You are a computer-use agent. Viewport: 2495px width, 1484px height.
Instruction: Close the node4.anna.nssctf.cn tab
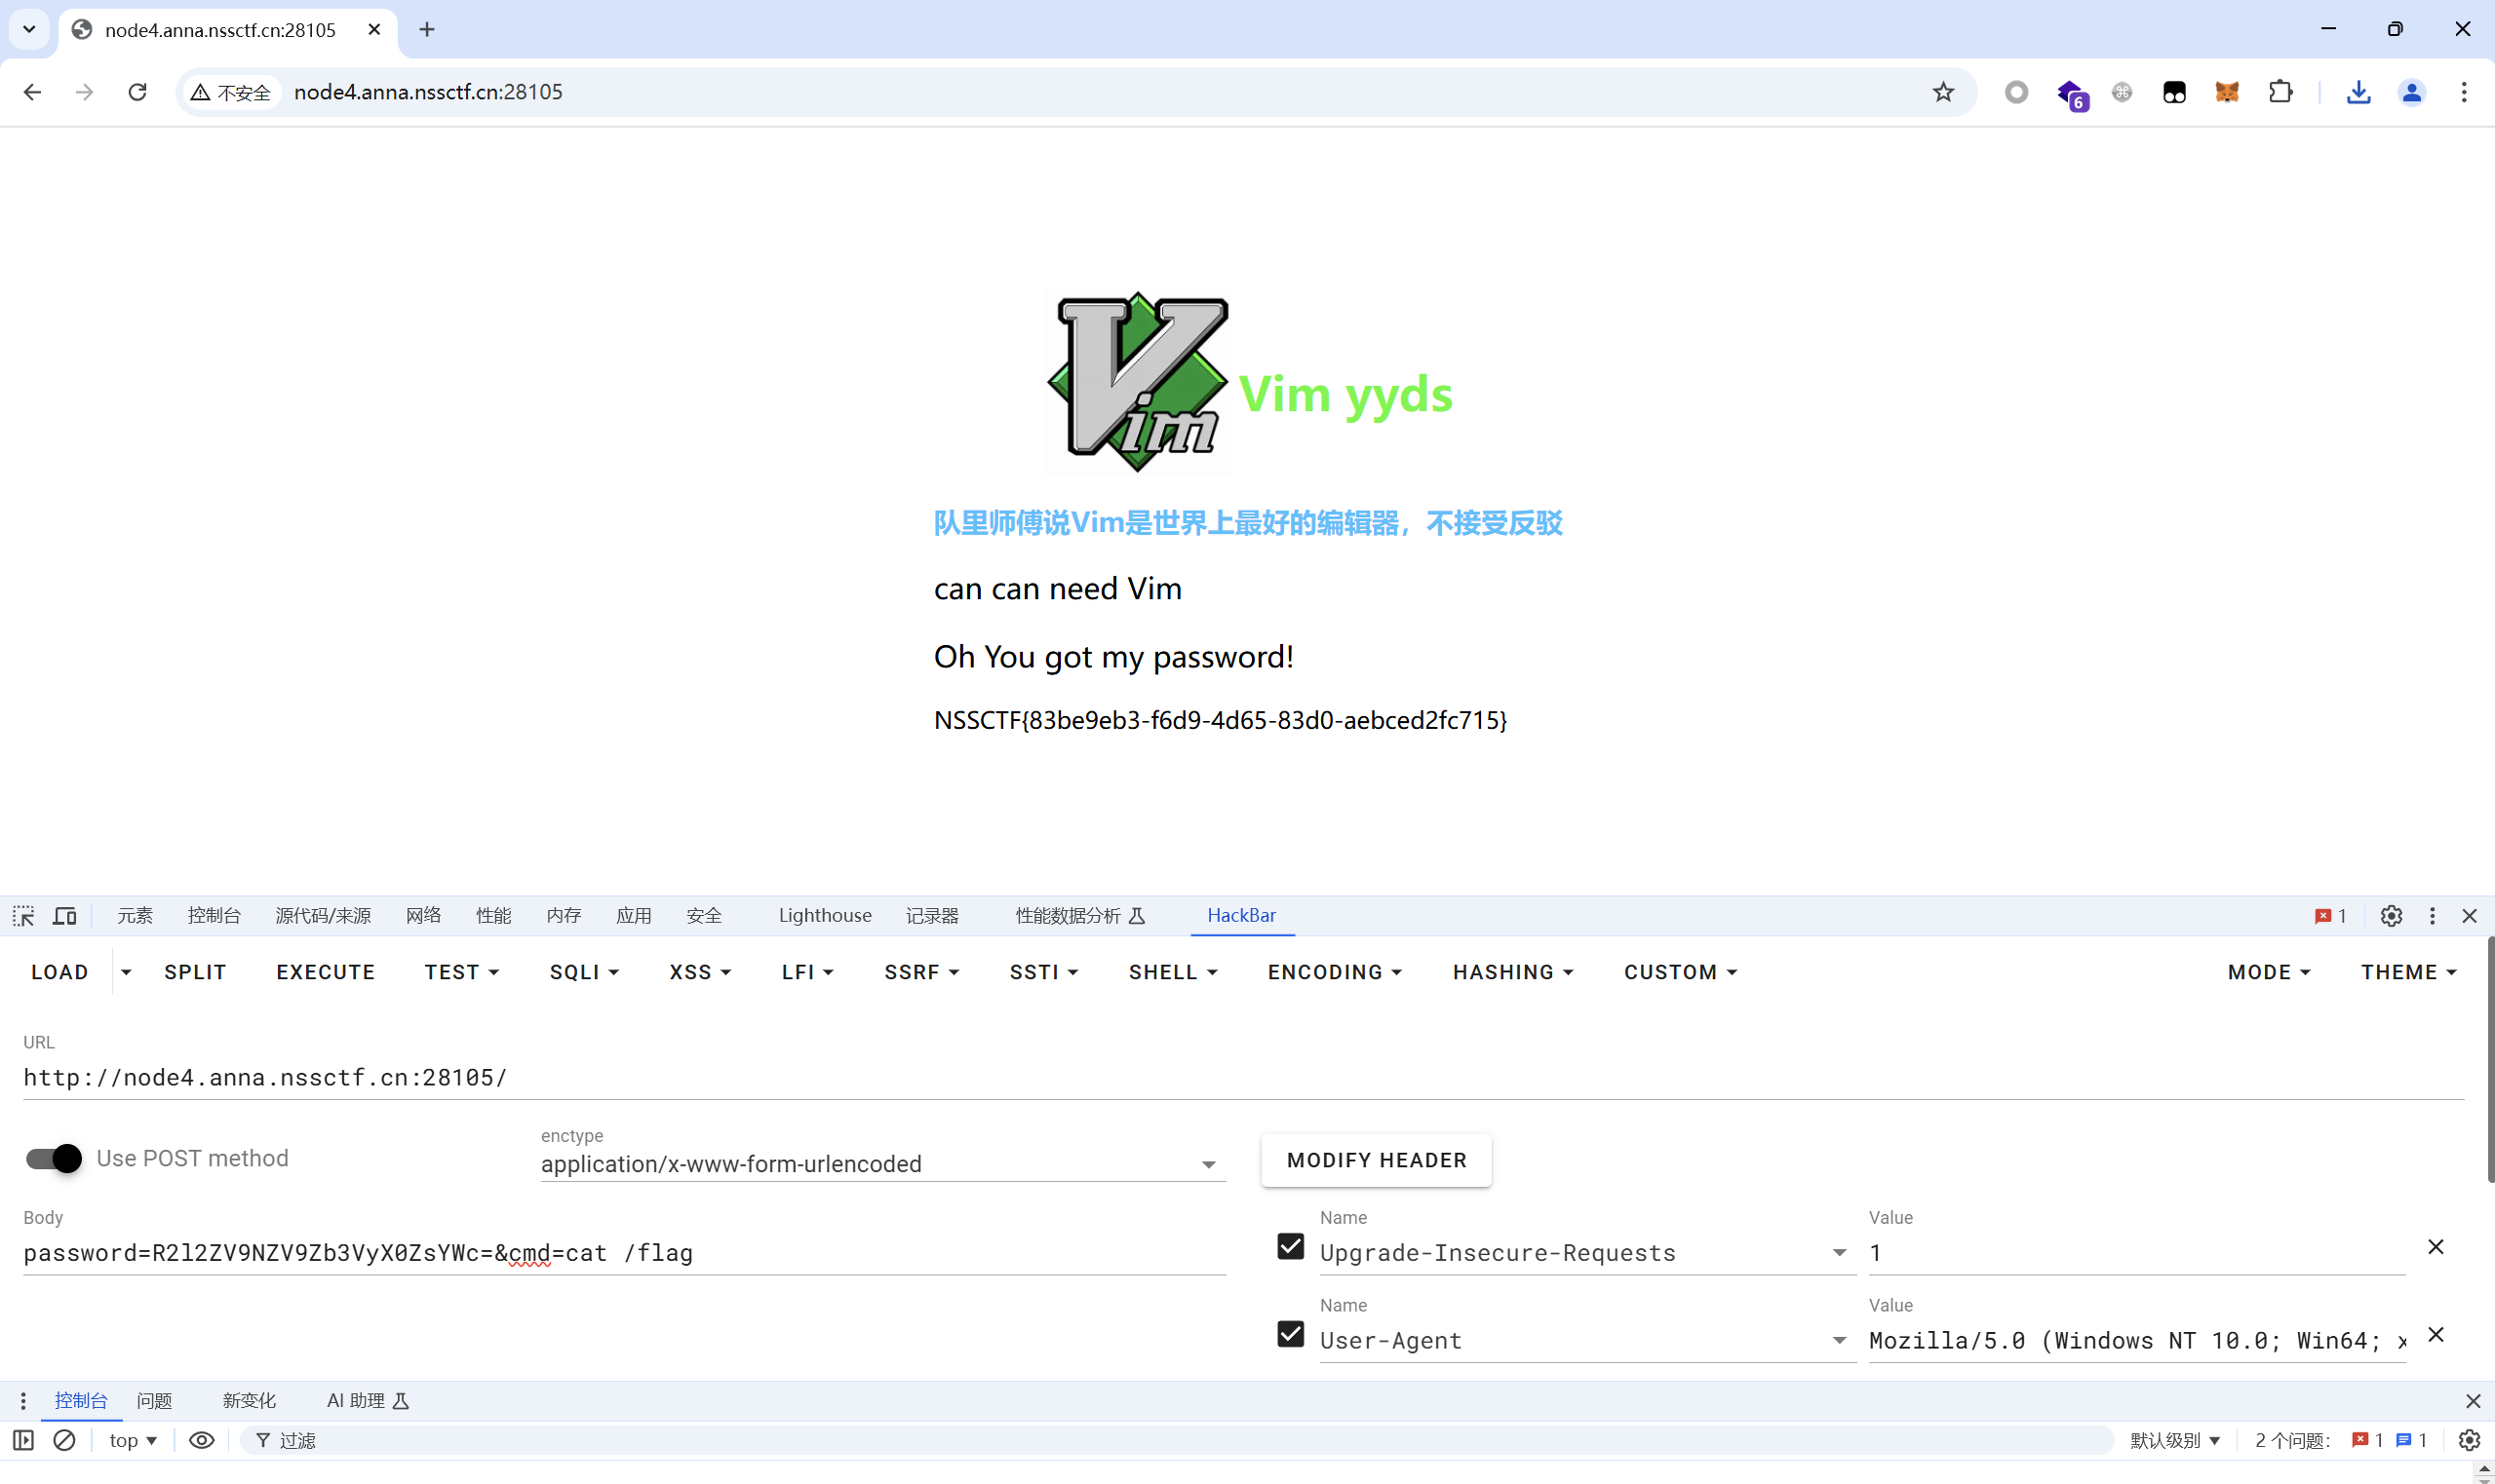click(374, 30)
